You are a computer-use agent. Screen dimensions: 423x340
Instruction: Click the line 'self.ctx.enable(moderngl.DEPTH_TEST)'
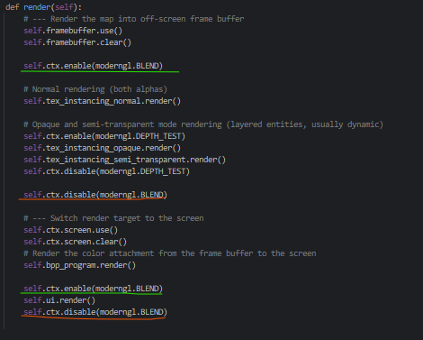[x=104, y=136]
